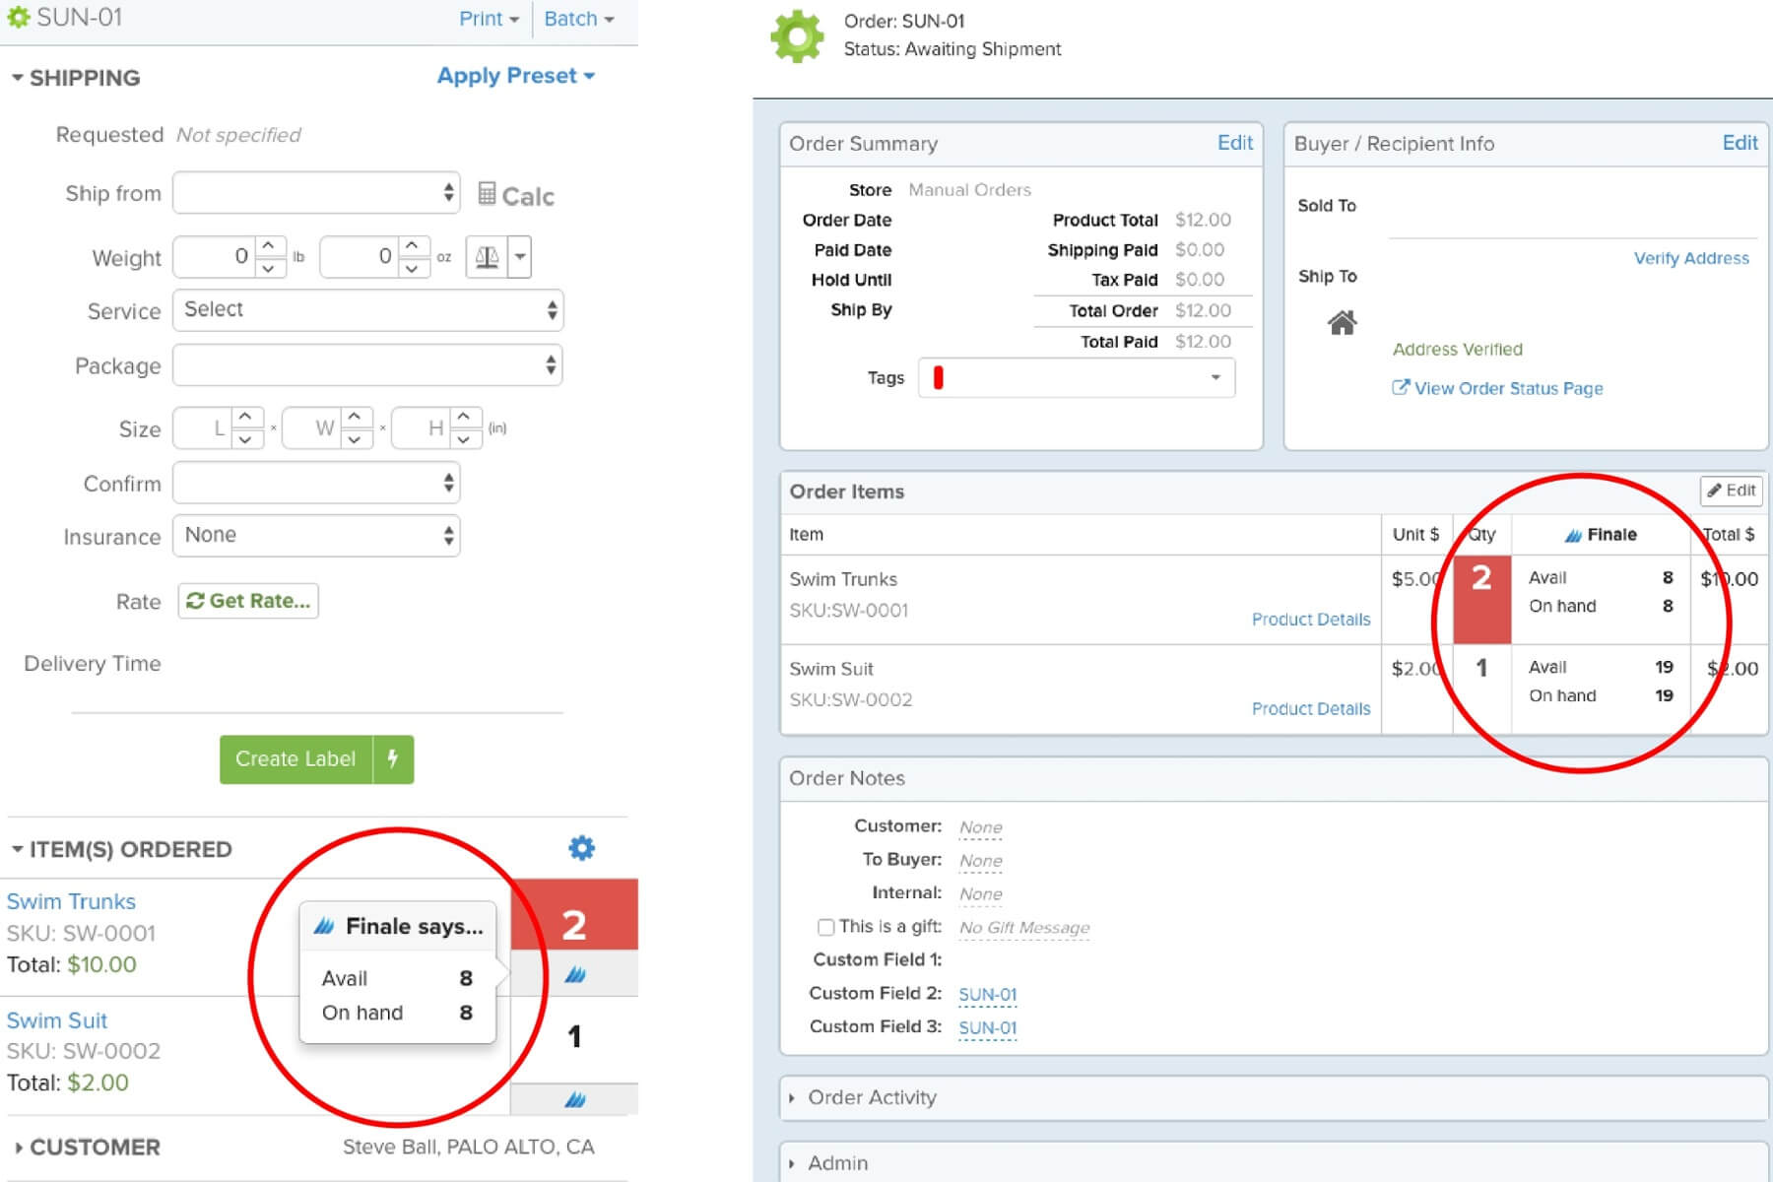
Task: Expand the CUSTOMER section
Action: click(x=87, y=1148)
